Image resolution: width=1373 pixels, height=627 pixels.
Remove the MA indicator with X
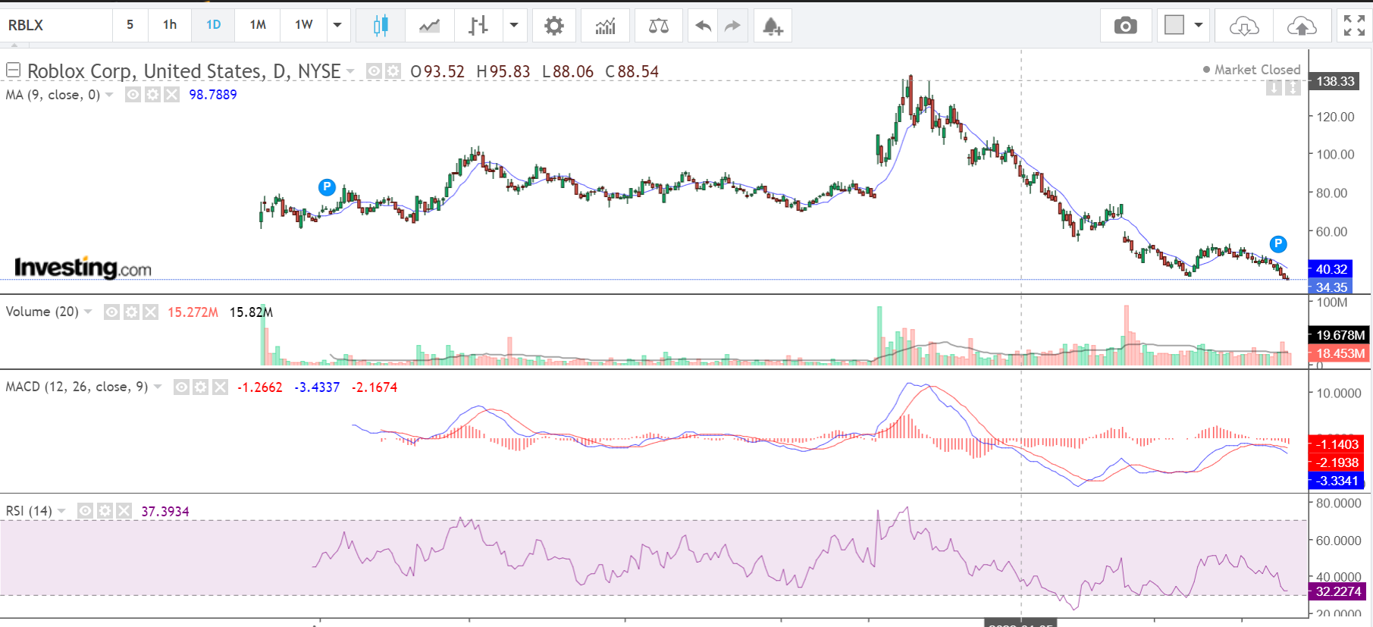[x=172, y=95]
